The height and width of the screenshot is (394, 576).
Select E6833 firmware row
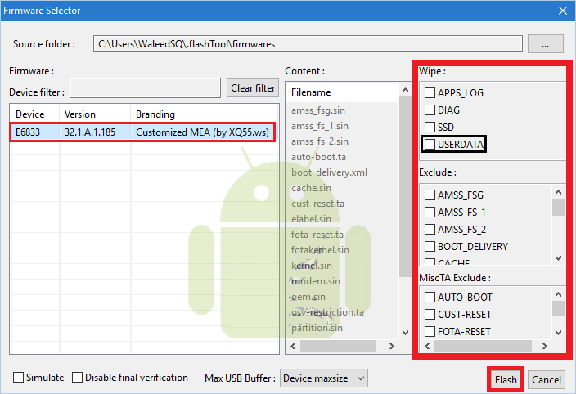click(x=142, y=132)
